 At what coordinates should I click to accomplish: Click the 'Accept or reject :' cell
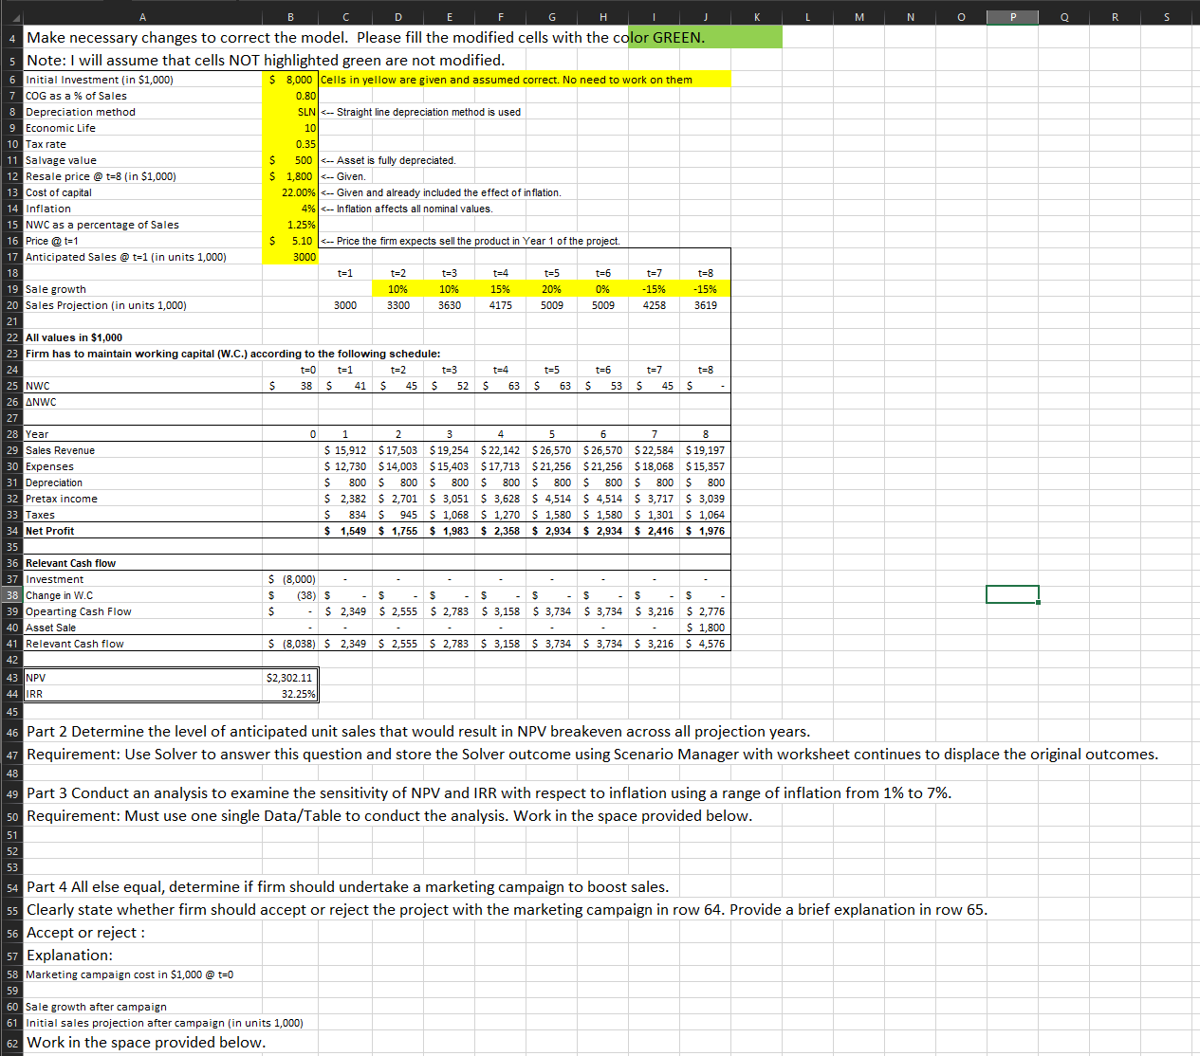click(142, 933)
